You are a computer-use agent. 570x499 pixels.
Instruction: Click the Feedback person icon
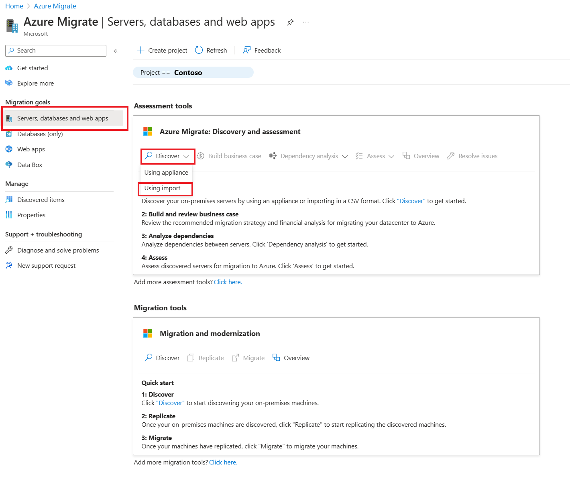(x=246, y=50)
